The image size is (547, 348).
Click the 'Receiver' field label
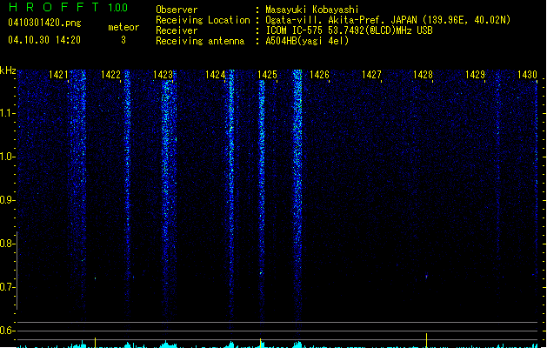click(177, 30)
